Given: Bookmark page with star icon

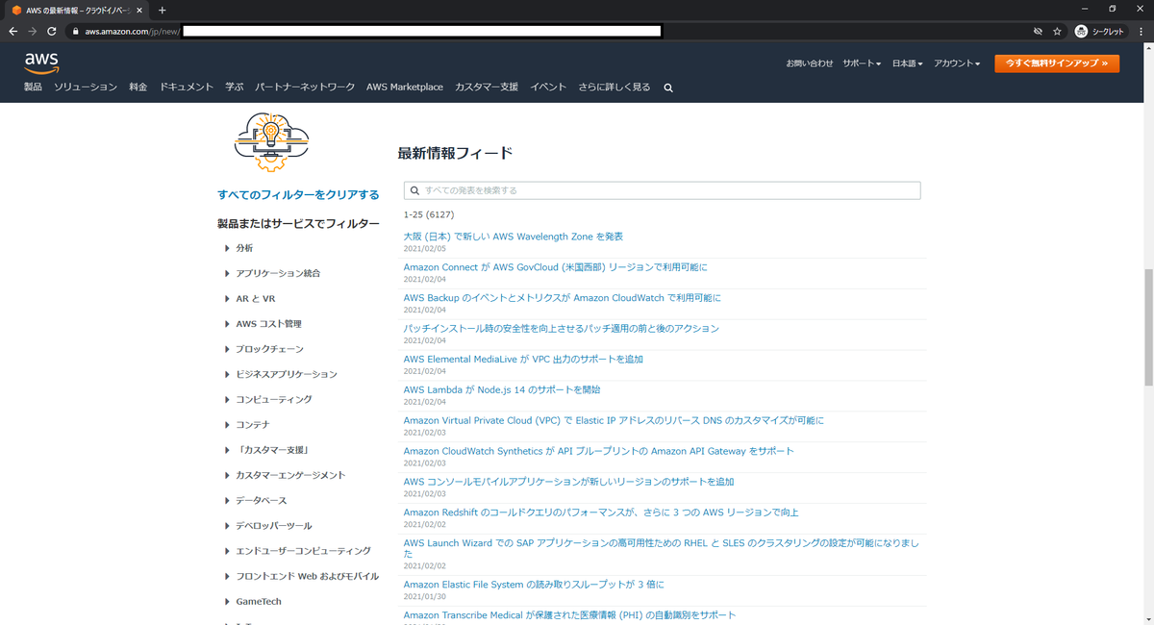Looking at the screenshot, I should click(1057, 31).
